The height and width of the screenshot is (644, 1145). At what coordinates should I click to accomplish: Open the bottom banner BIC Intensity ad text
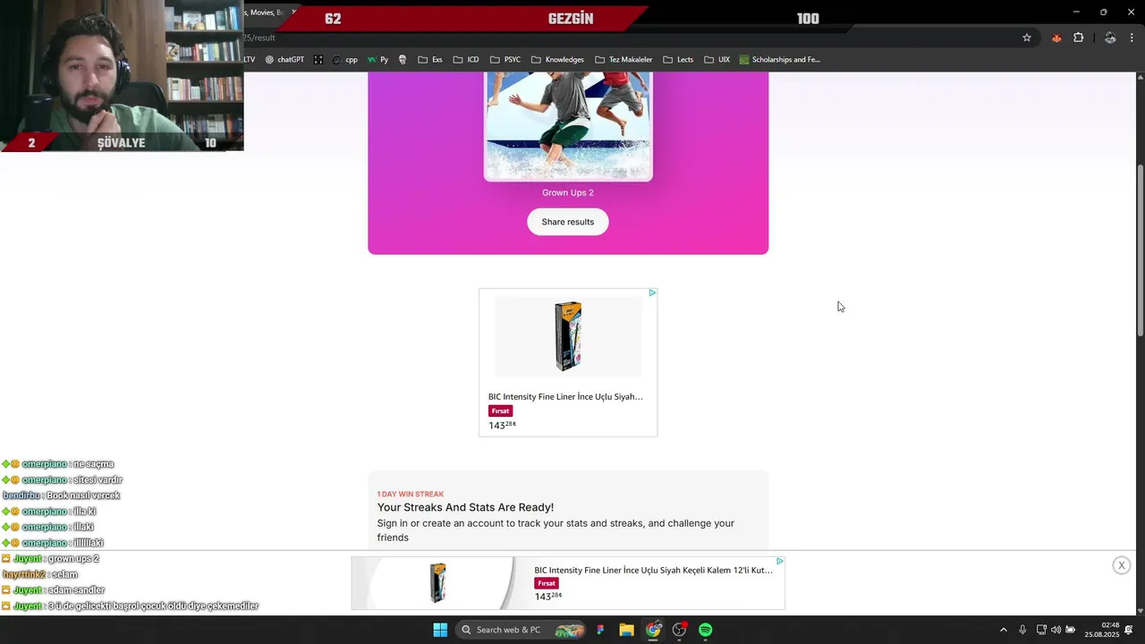(653, 570)
